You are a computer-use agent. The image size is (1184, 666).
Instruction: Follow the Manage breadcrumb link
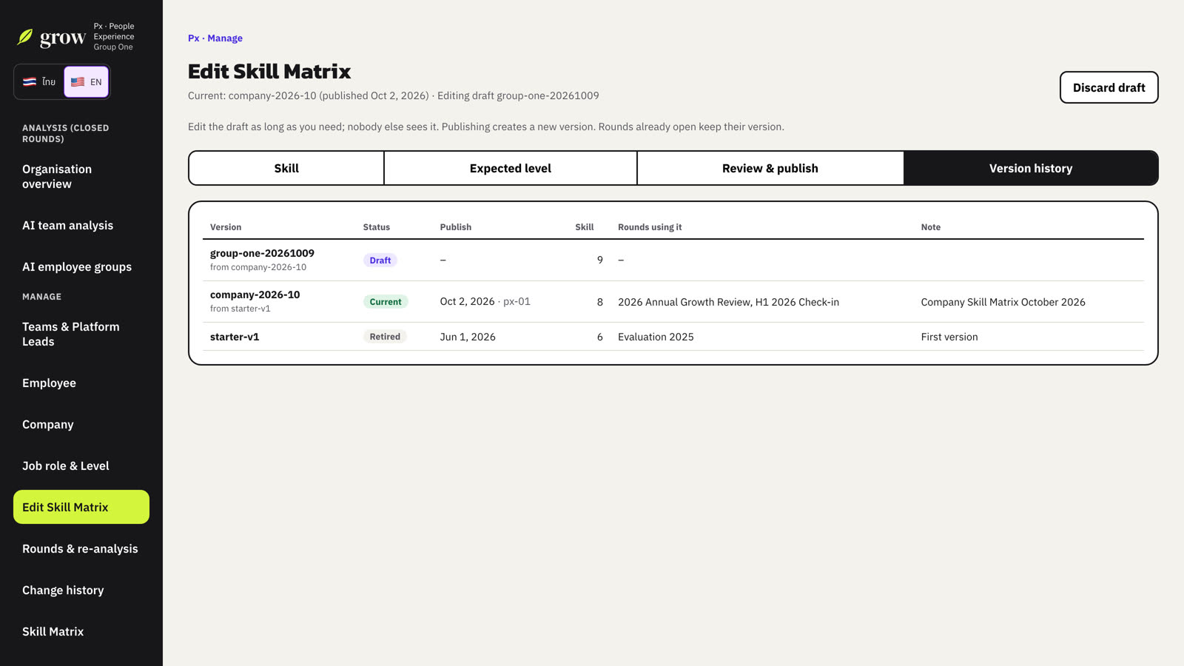(x=225, y=38)
